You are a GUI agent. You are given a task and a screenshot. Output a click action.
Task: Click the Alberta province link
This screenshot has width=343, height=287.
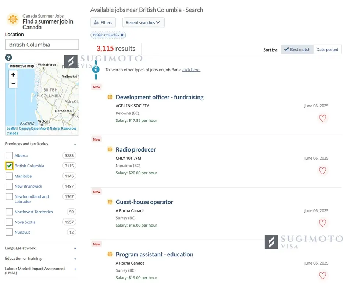point(21,156)
